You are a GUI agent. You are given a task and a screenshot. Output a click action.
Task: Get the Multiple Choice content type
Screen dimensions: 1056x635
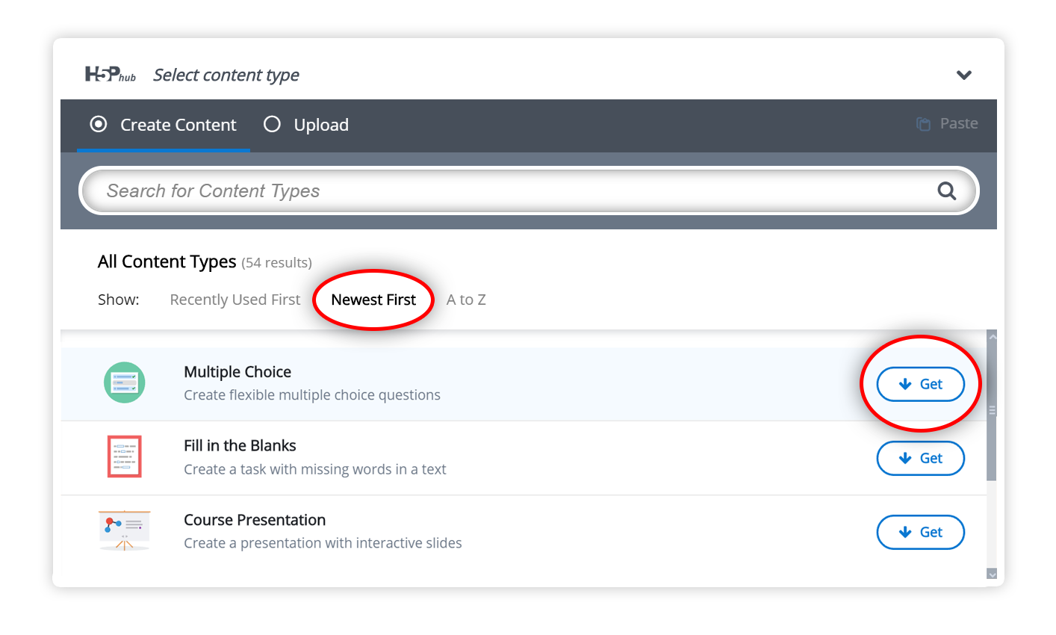click(920, 384)
